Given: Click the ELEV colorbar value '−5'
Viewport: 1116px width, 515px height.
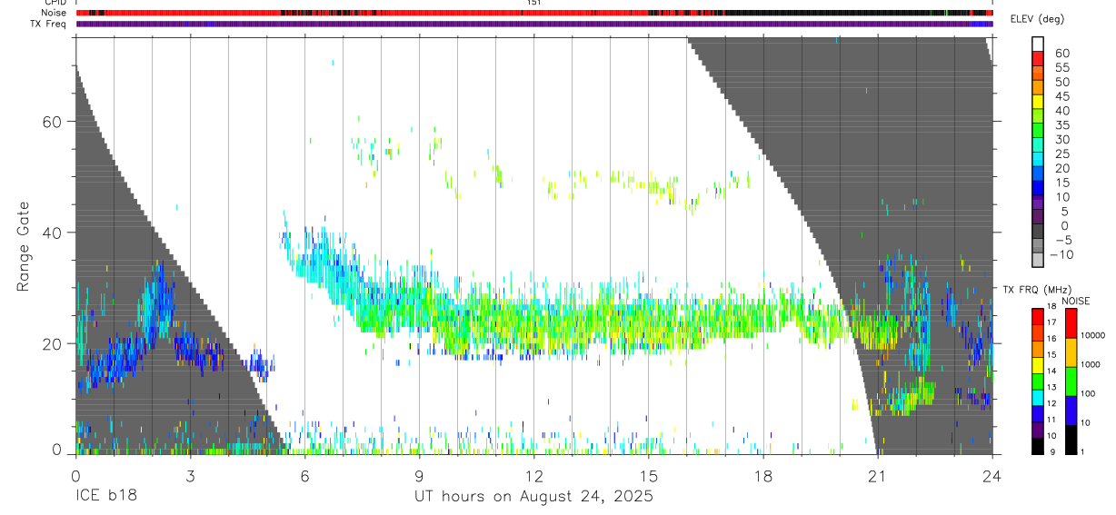Looking at the screenshot, I should 1065,241.
